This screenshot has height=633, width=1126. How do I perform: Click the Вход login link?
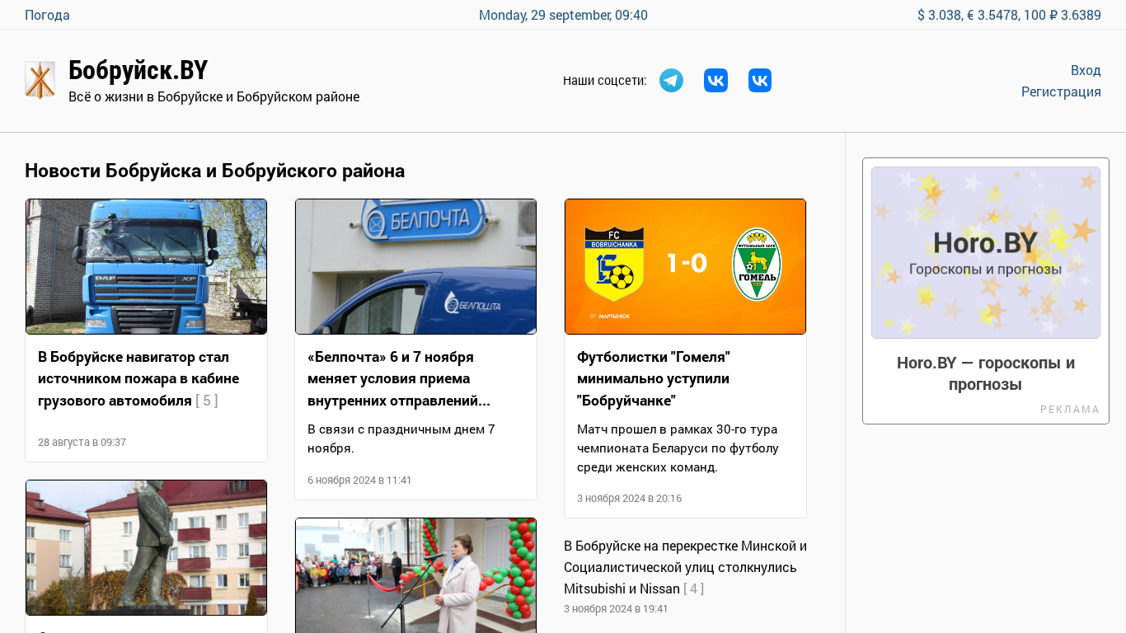click(x=1086, y=70)
